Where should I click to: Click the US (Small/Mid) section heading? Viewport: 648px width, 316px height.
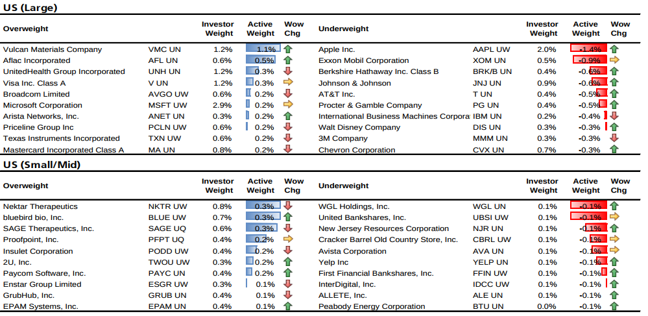tap(42, 165)
